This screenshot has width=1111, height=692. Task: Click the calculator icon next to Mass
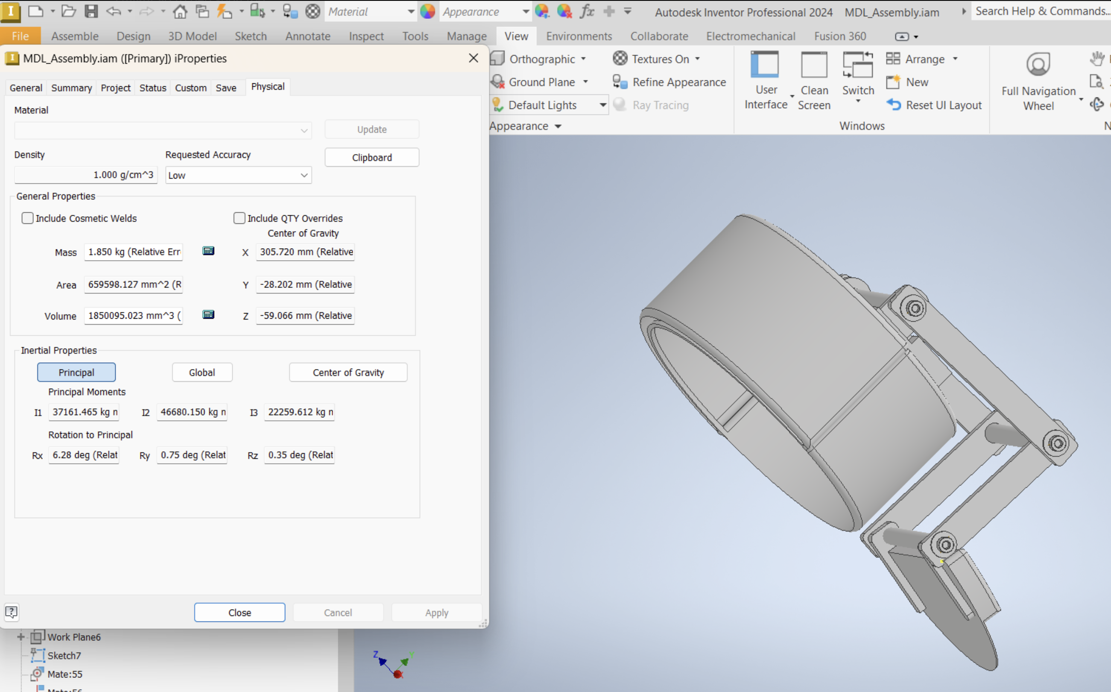(x=208, y=251)
